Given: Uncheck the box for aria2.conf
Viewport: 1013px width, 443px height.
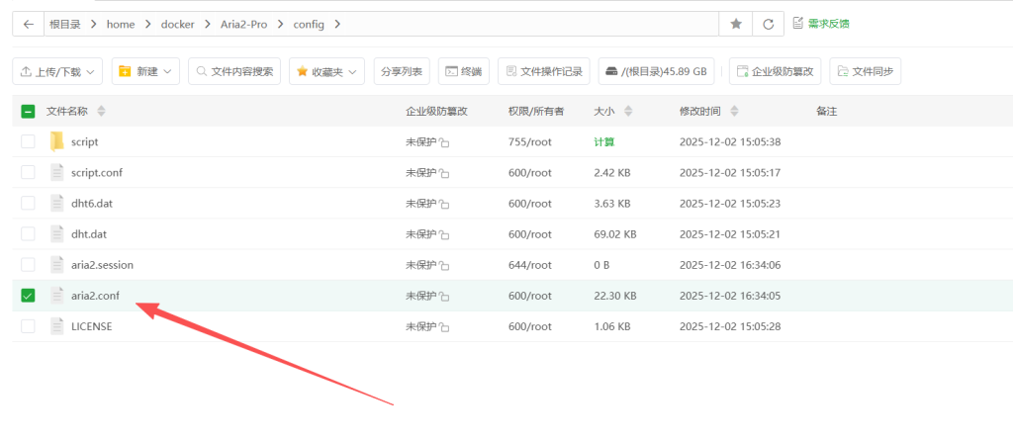Looking at the screenshot, I should (28, 296).
